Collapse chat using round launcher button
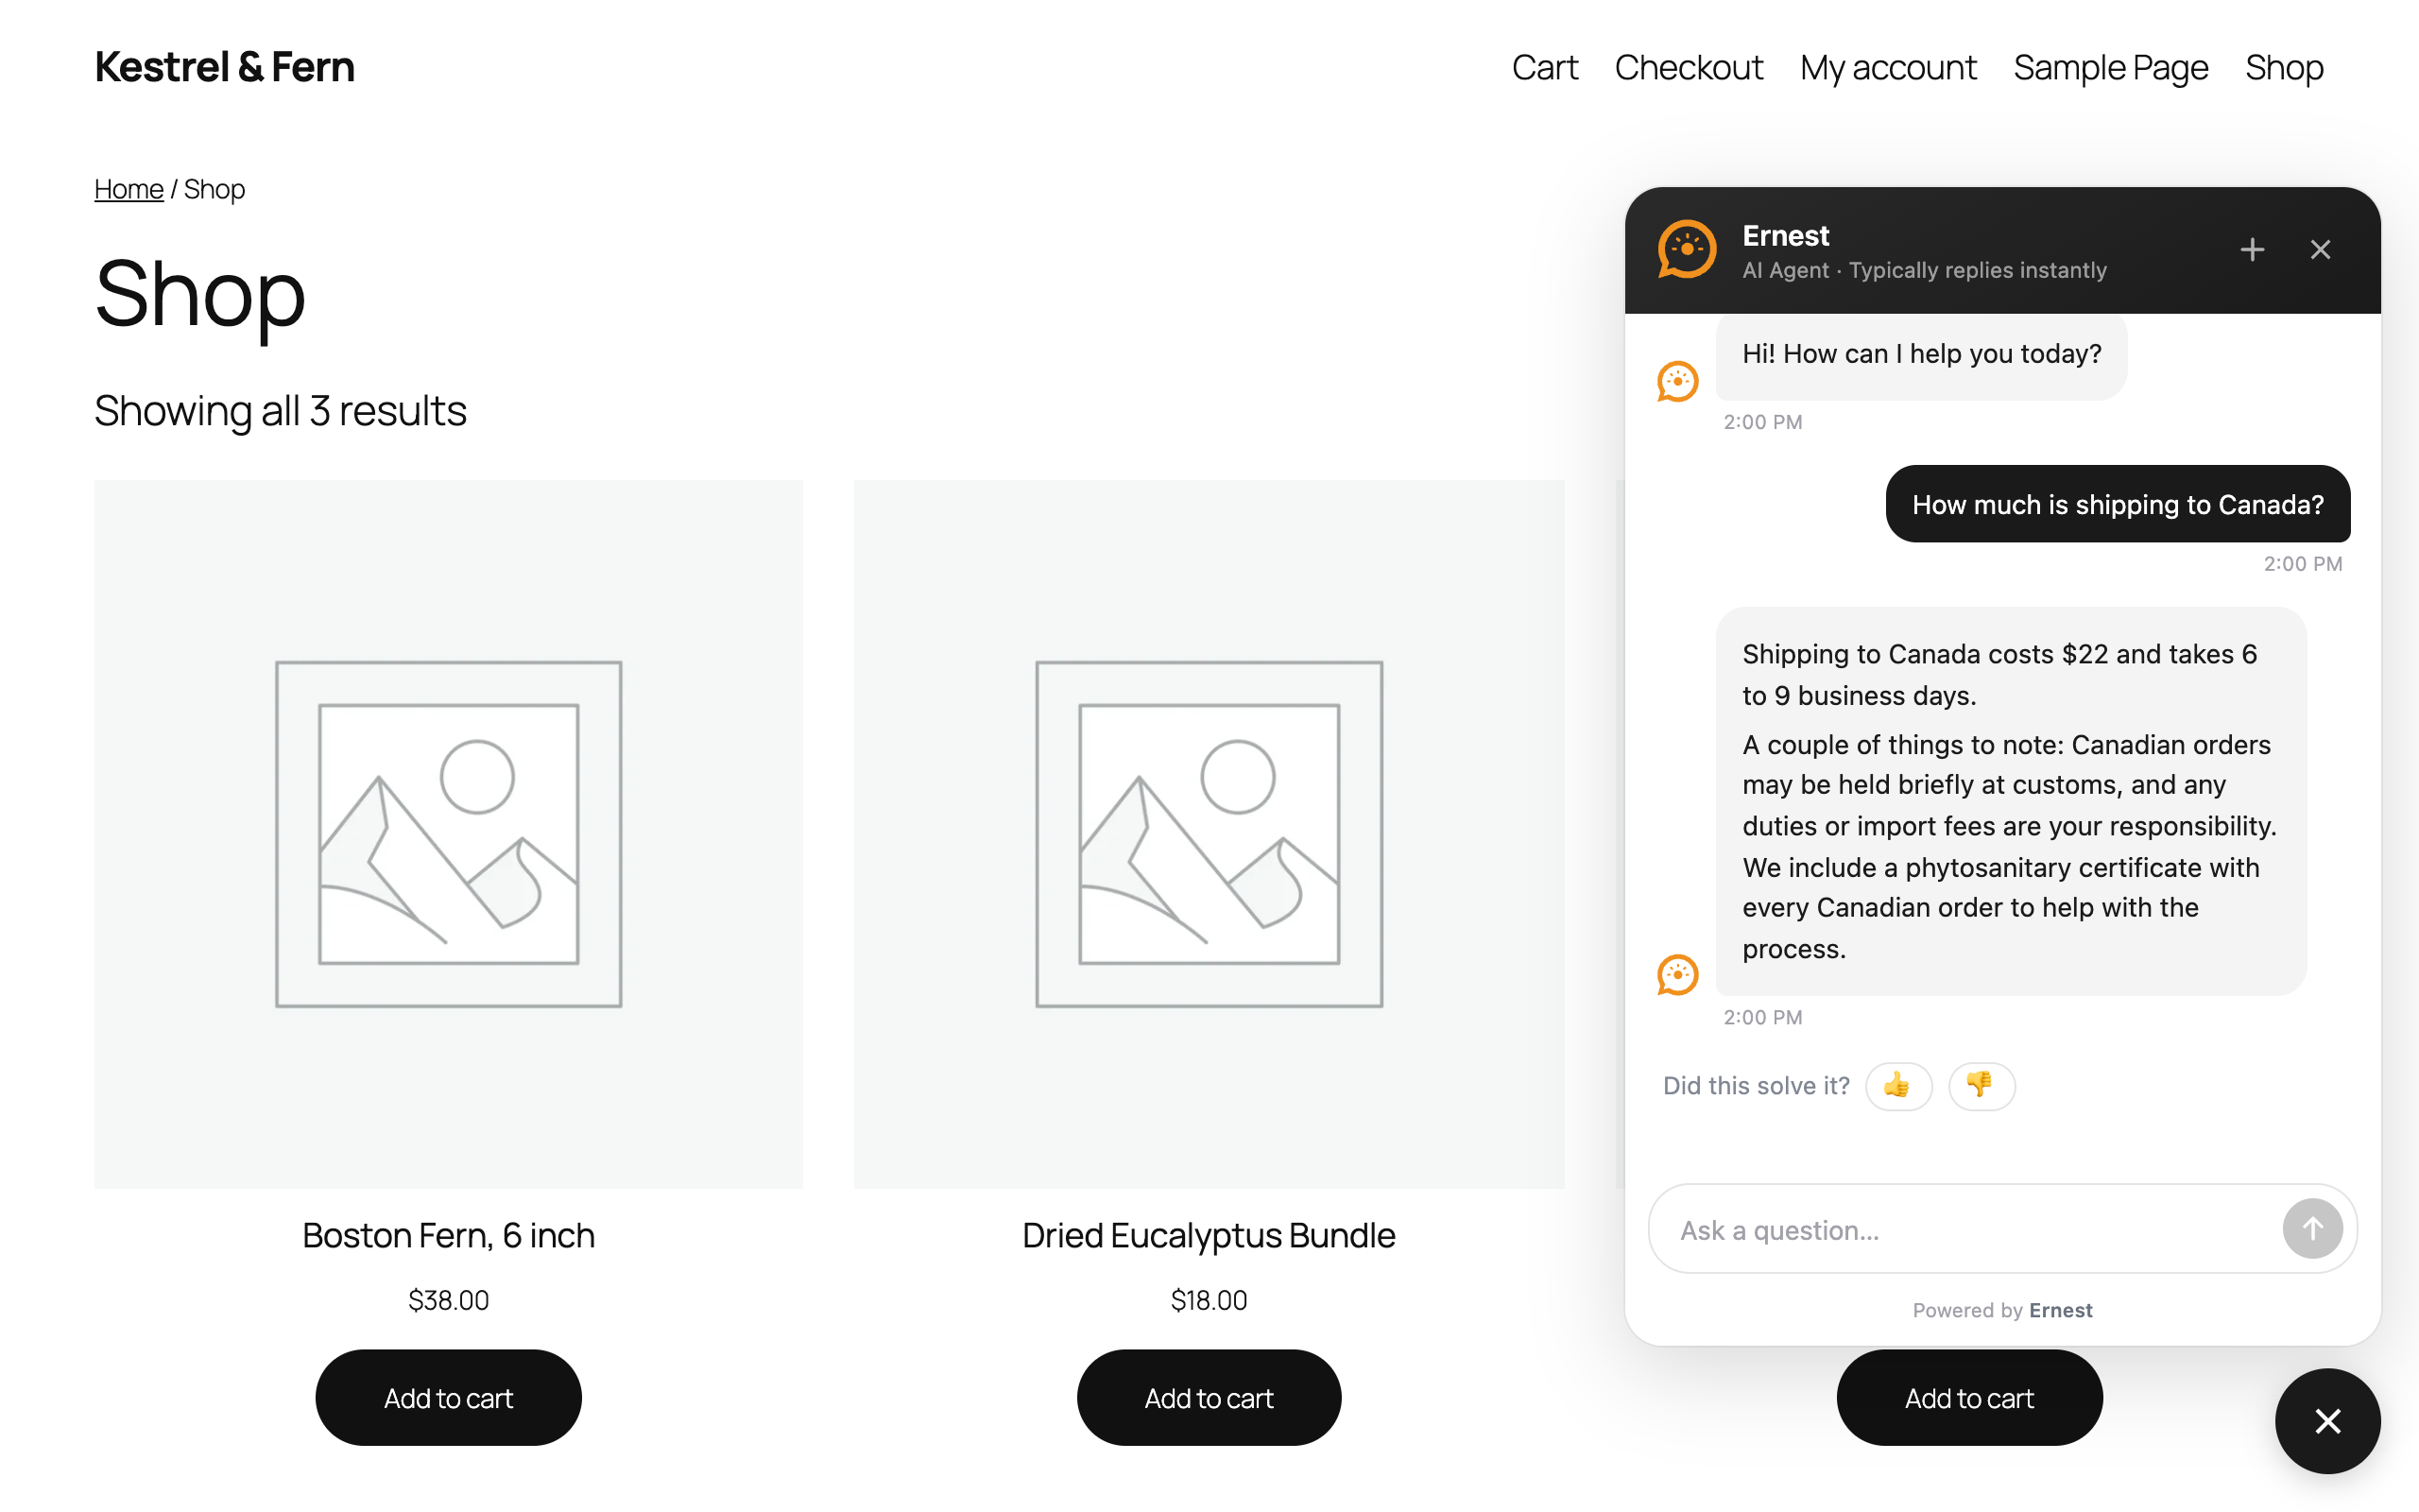2419x1512 pixels. click(x=2328, y=1421)
